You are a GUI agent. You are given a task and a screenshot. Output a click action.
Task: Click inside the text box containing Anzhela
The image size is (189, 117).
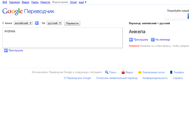click(62, 38)
